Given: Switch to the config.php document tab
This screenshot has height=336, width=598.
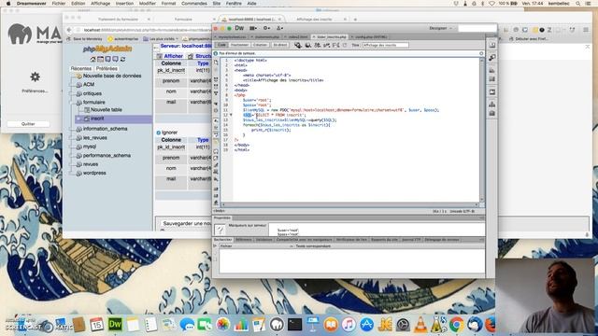Looking at the screenshot, I should [371, 37].
